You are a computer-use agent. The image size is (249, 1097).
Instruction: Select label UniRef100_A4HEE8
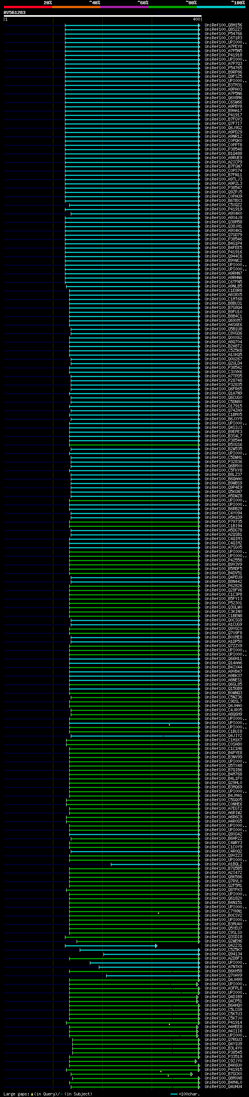point(223,1027)
